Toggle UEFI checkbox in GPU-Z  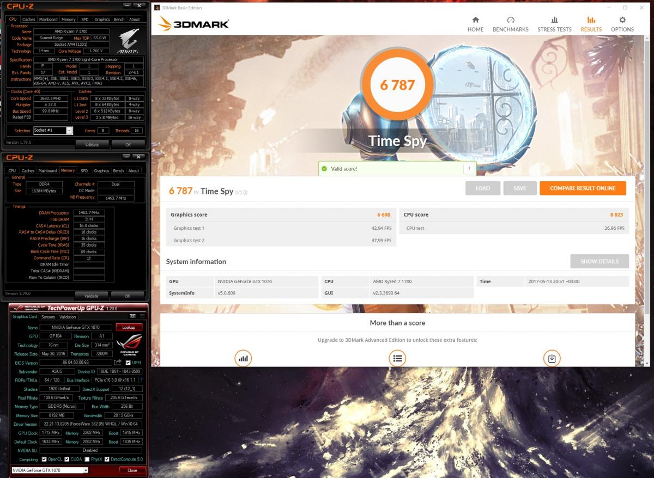128,363
